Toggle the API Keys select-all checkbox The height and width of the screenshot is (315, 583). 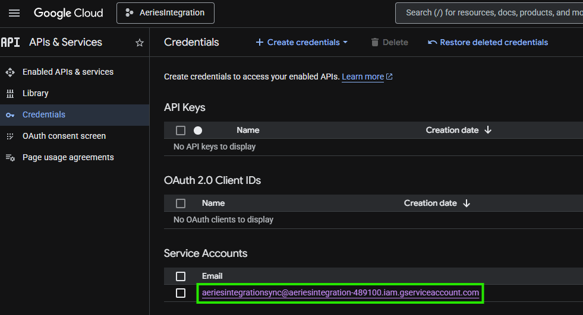pyautogui.click(x=181, y=131)
